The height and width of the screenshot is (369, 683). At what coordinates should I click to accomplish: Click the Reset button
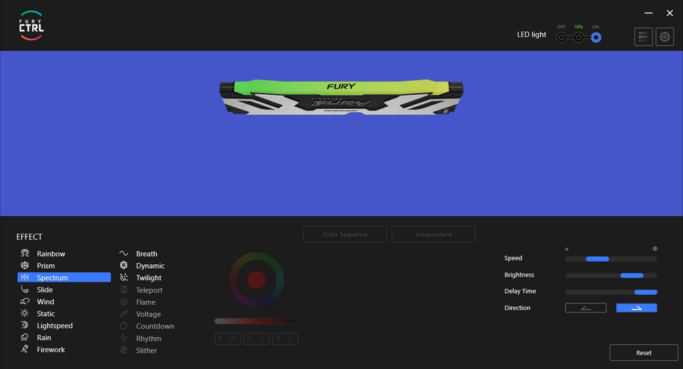644,352
